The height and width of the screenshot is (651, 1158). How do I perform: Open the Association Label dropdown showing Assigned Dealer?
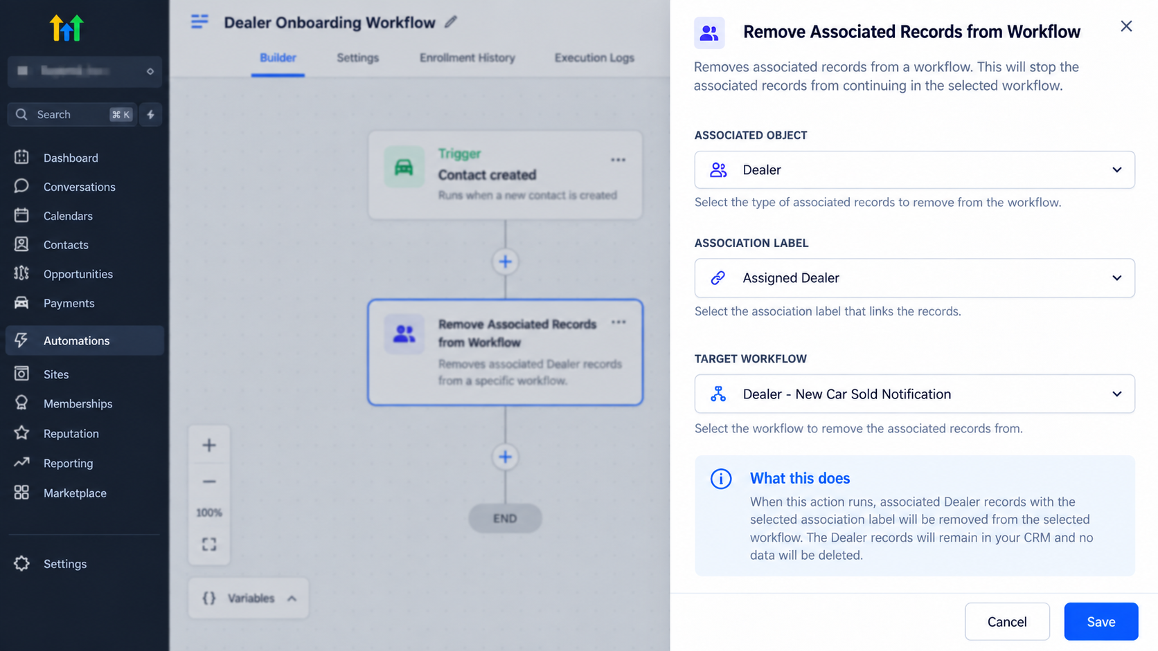point(914,278)
